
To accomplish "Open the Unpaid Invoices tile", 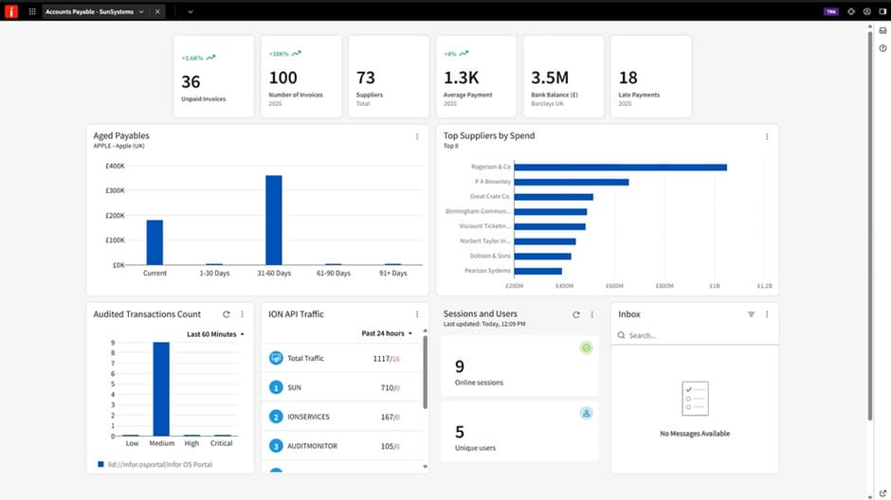I will tap(213, 77).
